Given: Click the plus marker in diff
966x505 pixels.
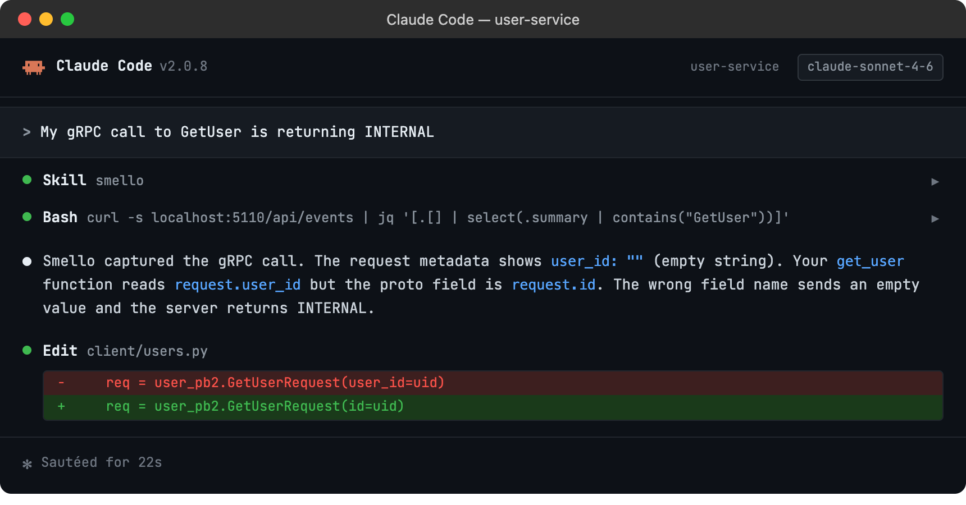Looking at the screenshot, I should point(61,406).
